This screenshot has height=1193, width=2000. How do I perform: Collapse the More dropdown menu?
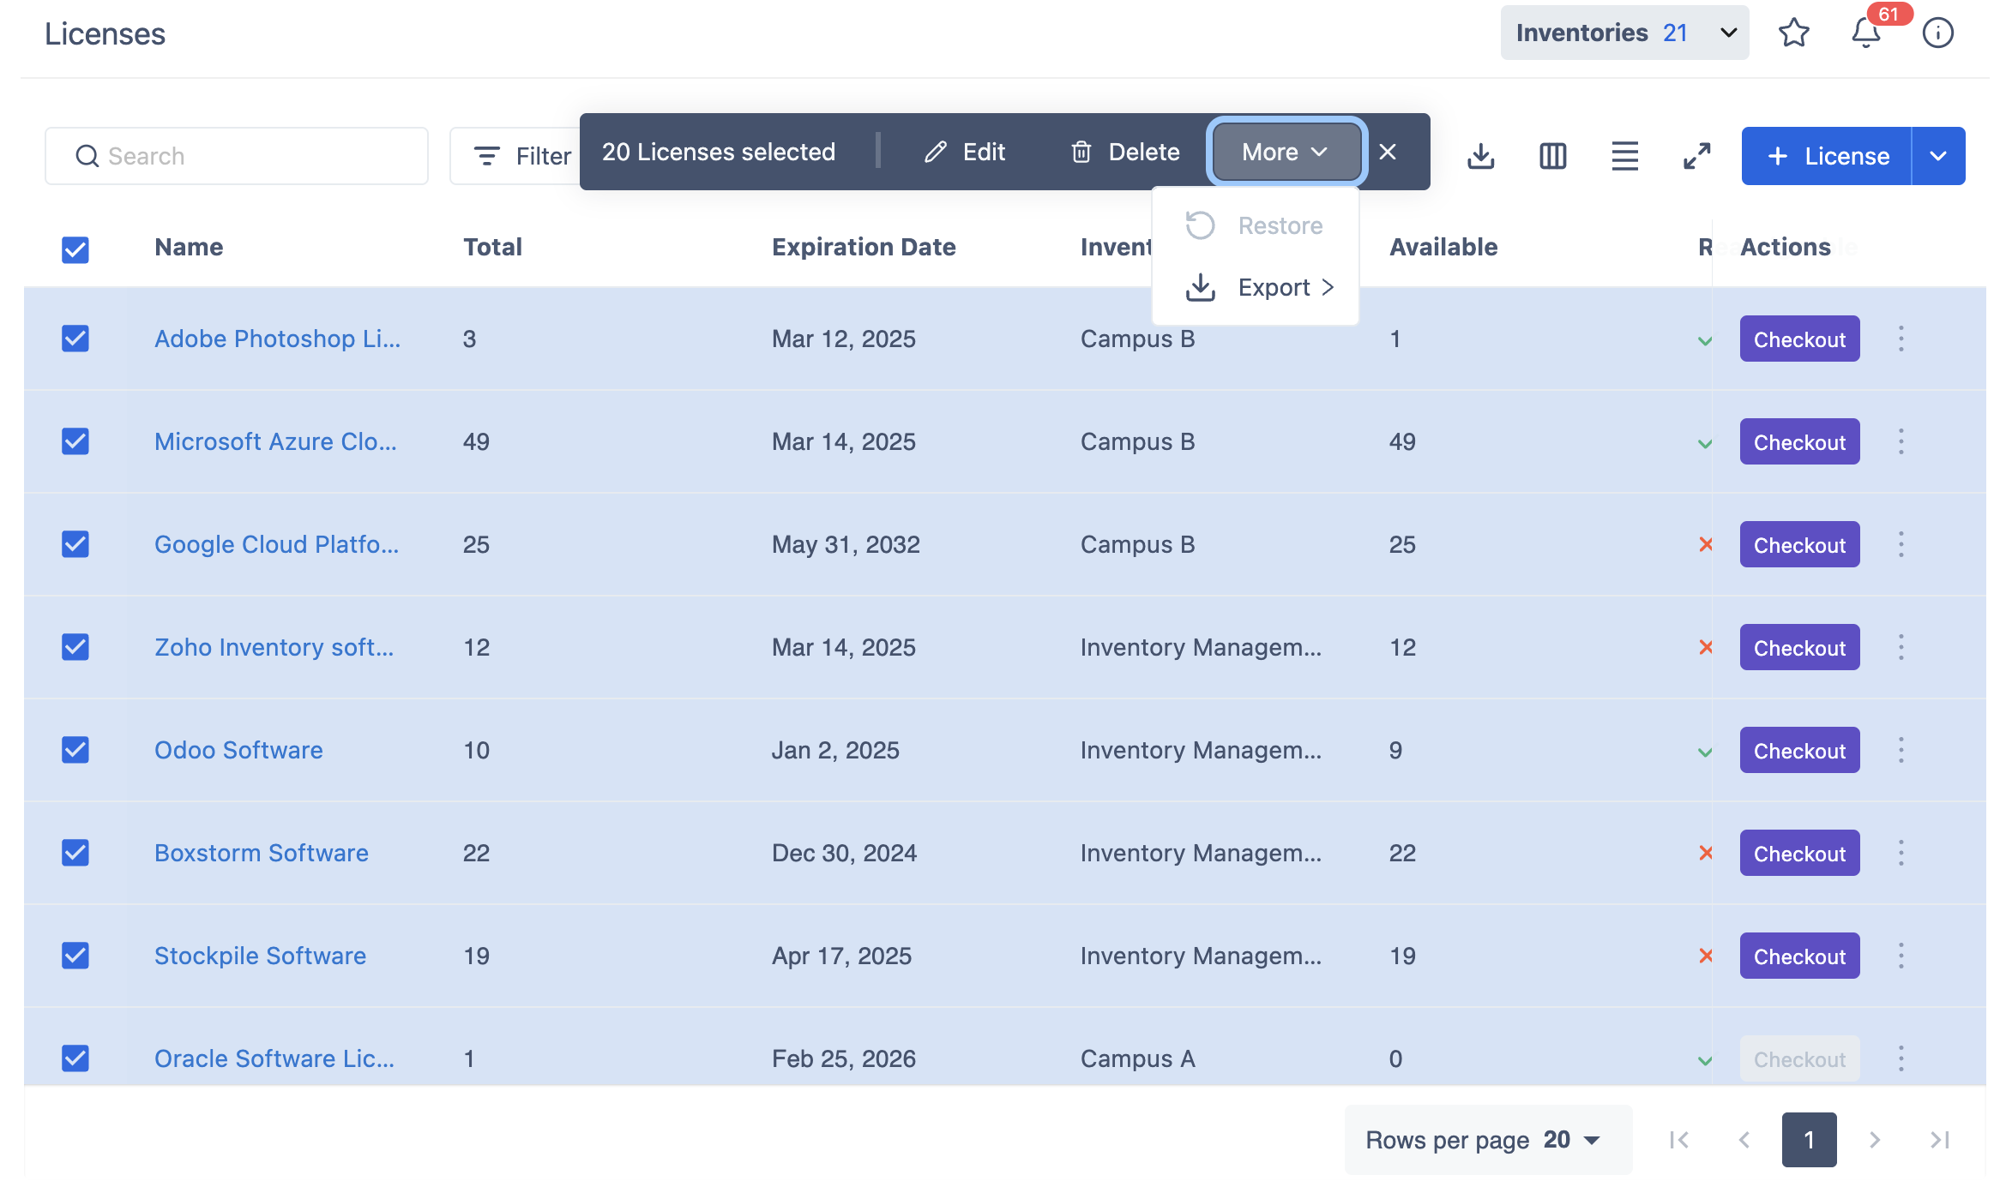1285,152
